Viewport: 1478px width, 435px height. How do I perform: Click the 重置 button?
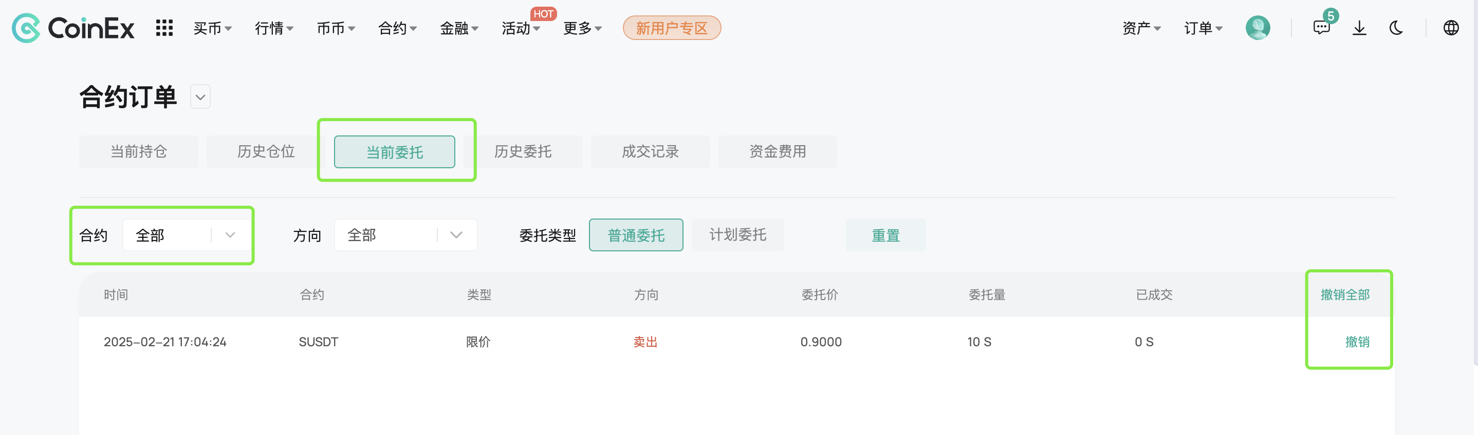(885, 235)
